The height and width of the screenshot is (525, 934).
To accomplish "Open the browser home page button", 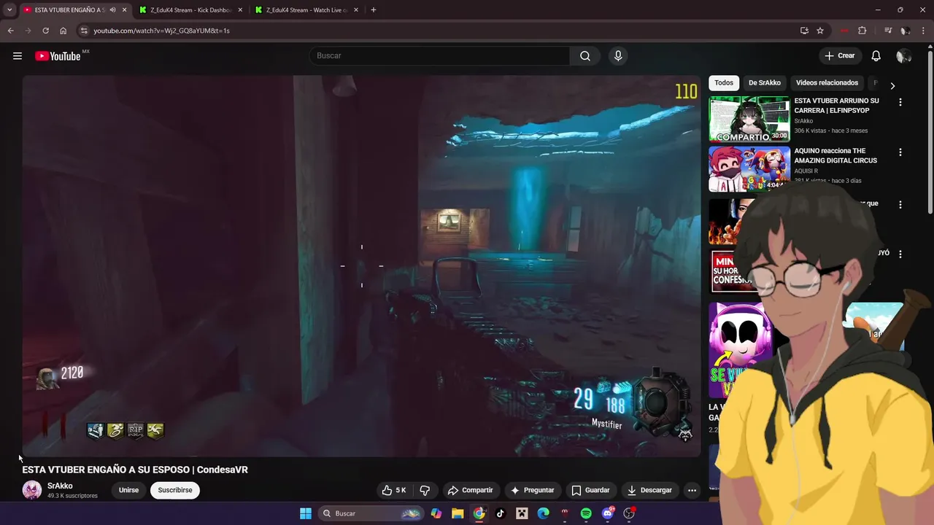I will pyautogui.click(x=63, y=31).
